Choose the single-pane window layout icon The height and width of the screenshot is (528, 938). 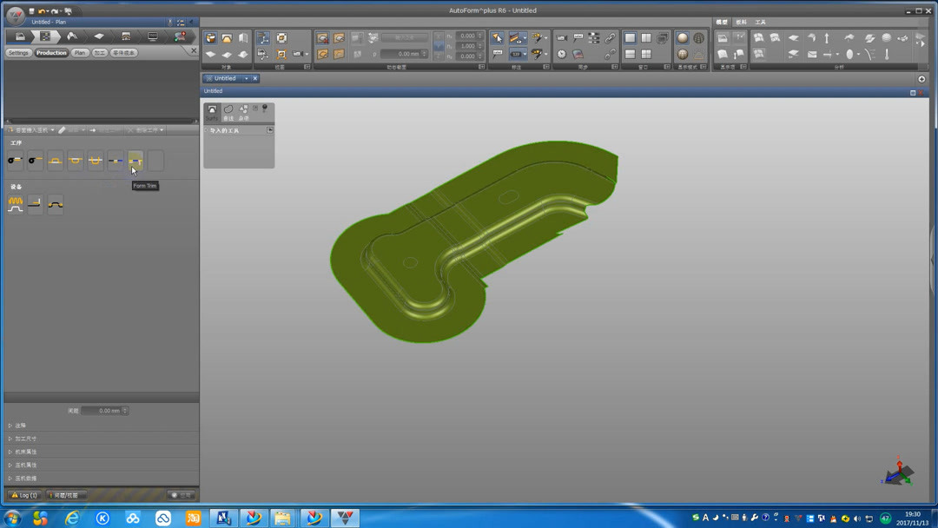[x=631, y=38]
